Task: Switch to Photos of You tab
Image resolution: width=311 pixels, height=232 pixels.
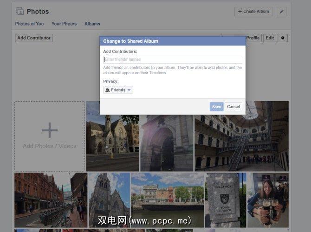Action: (x=29, y=24)
